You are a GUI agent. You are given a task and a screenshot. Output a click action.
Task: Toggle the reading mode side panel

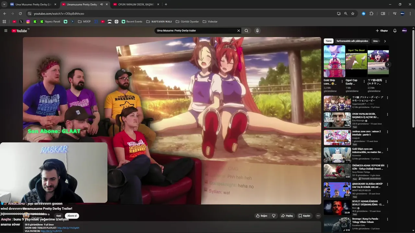tap(383, 14)
